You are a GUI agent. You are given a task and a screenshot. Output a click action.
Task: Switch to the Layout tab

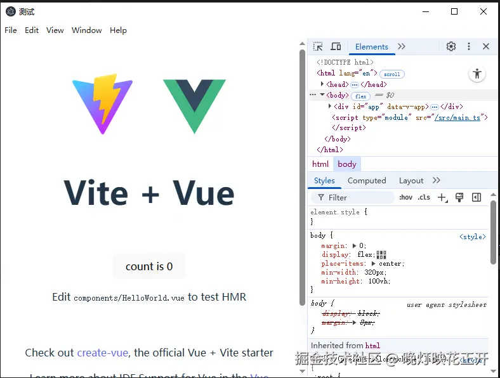(411, 181)
